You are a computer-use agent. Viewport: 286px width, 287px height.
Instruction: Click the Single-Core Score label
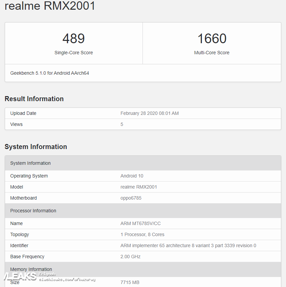point(74,53)
